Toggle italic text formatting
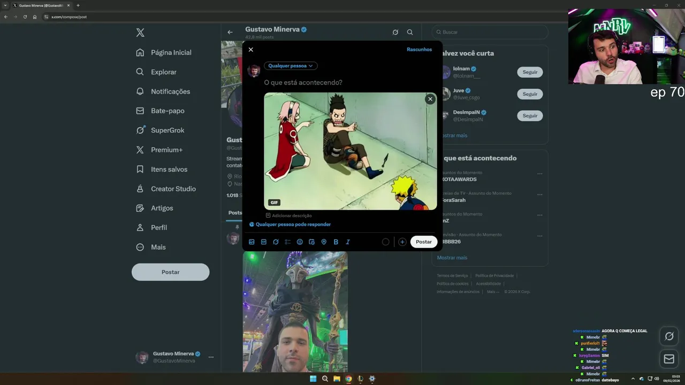The width and height of the screenshot is (685, 385). (x=348, y=242)
